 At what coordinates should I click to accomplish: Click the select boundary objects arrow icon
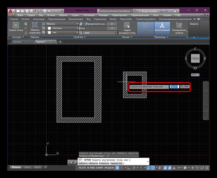pyautogui.click(x=26, y=24)
